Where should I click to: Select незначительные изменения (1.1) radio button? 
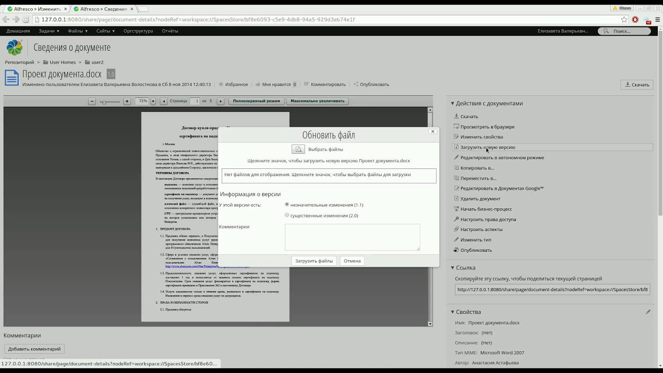[287, 205]
